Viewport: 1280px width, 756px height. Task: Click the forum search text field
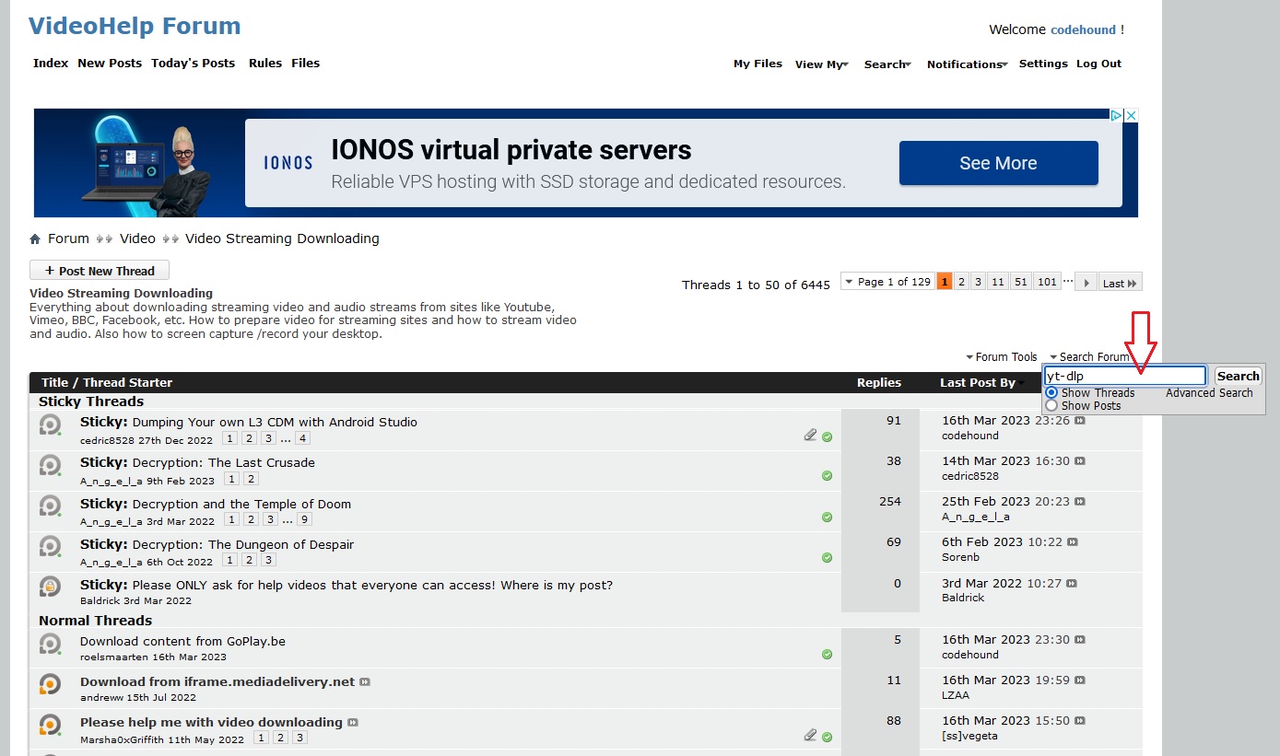pyautogui.click(x=1124, y=376)
